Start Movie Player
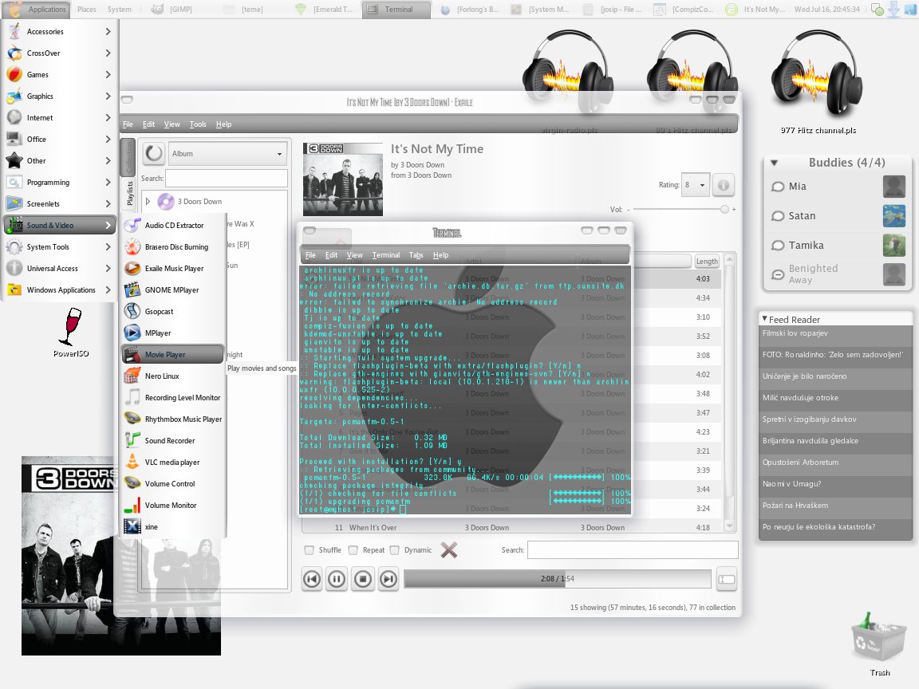 pos(173,354)
